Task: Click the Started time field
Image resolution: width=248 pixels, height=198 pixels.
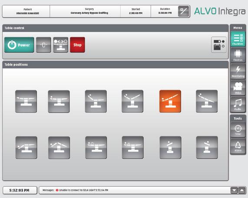Action: coord(136,11)
